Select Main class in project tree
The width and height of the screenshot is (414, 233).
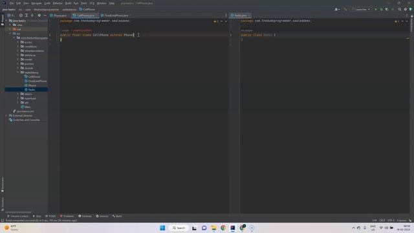[x=26, y=107]
